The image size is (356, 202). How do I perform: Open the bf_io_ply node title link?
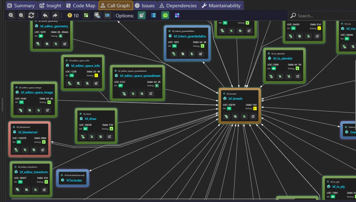coord(339,187)
